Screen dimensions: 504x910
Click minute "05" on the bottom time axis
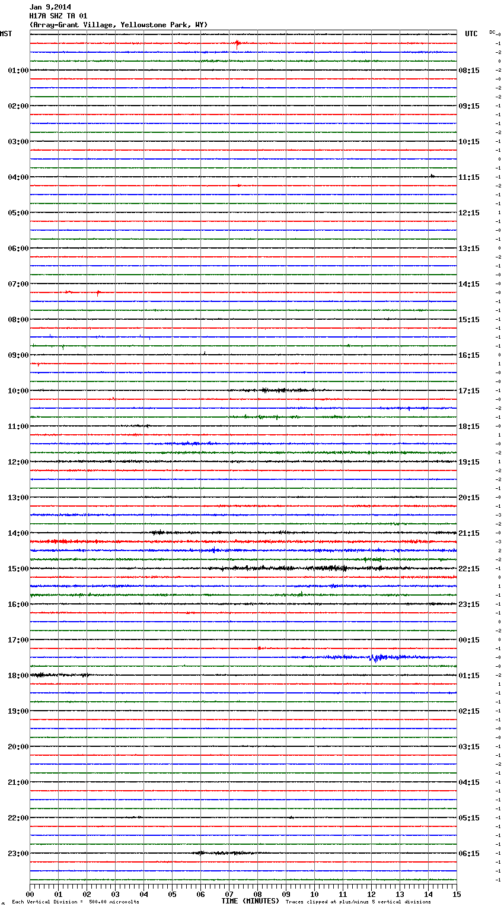tap(172, 894)
